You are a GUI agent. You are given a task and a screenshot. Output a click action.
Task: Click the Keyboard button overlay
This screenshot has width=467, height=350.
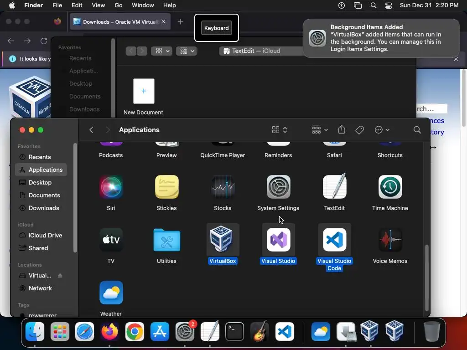217,28
